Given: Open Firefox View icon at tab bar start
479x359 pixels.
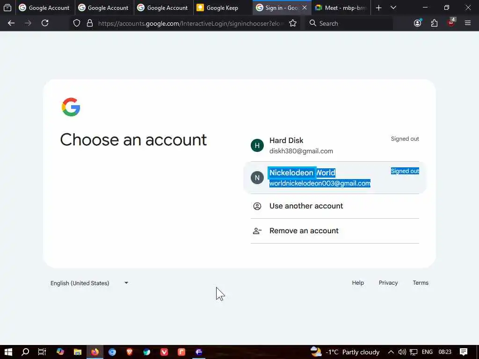Looking at the screenshot, I should coord(7,7).
